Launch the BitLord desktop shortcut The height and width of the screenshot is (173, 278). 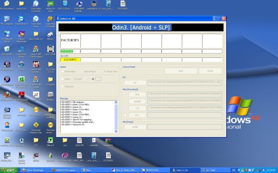(x=50, y=142)
